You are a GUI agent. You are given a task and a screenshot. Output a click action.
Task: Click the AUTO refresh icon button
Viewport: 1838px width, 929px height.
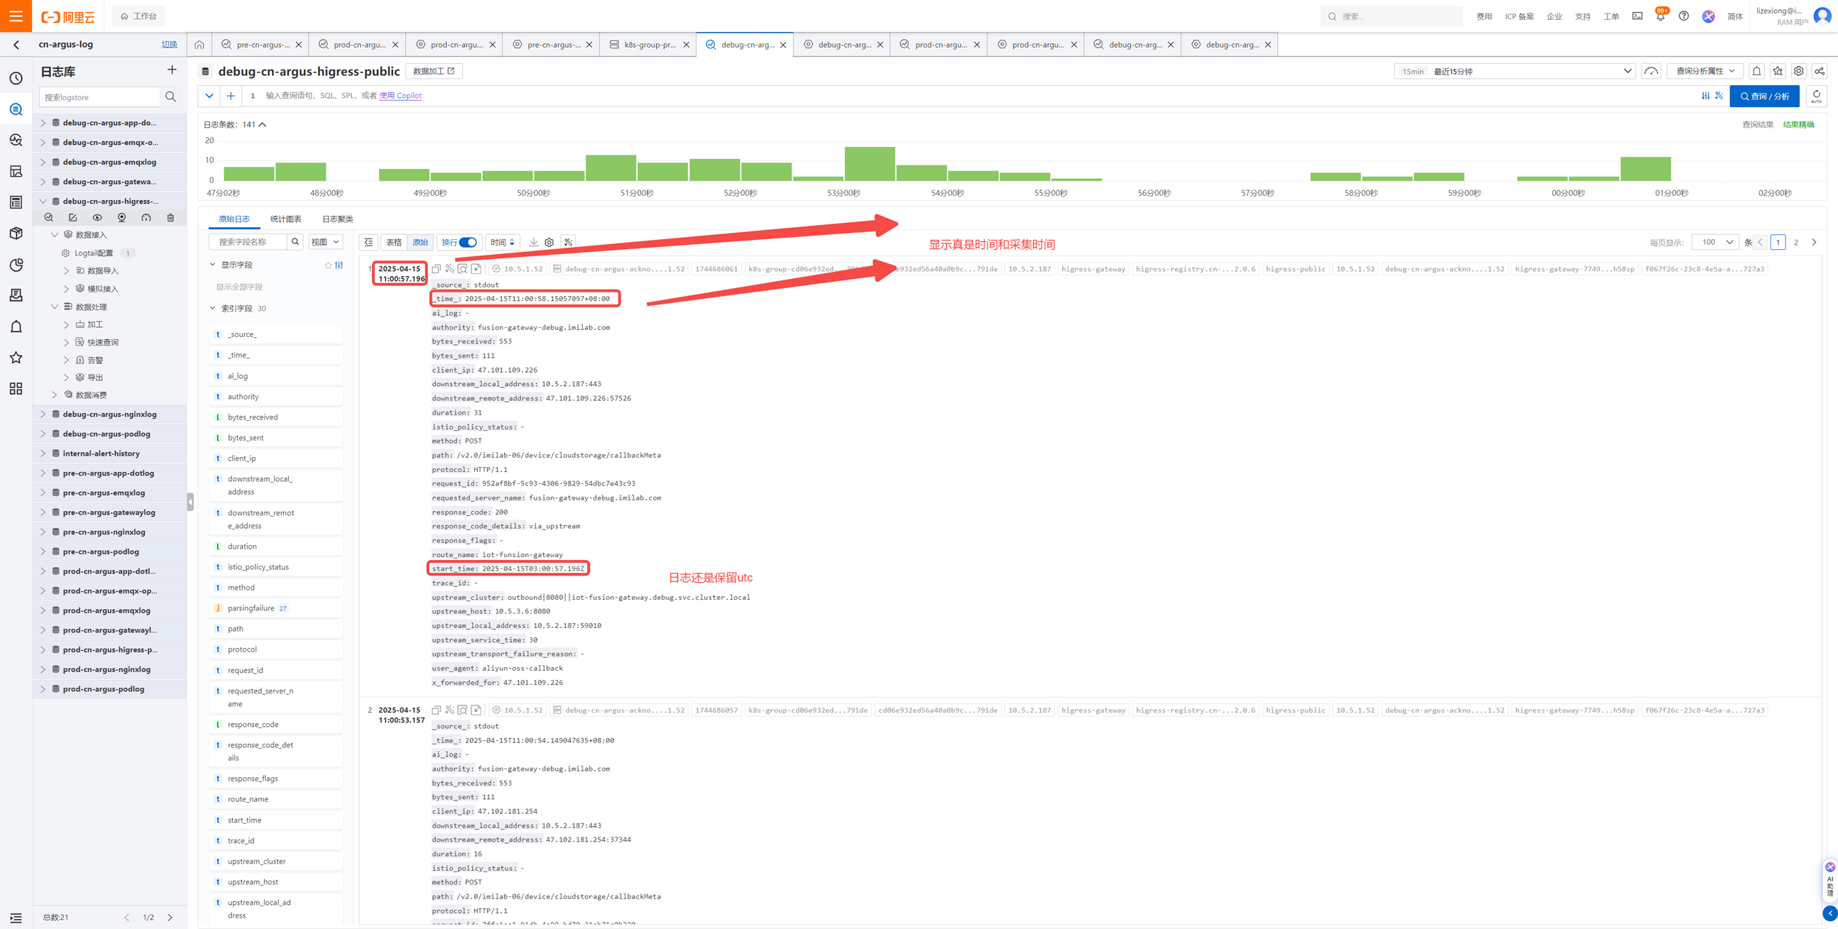coord(1816,97)
